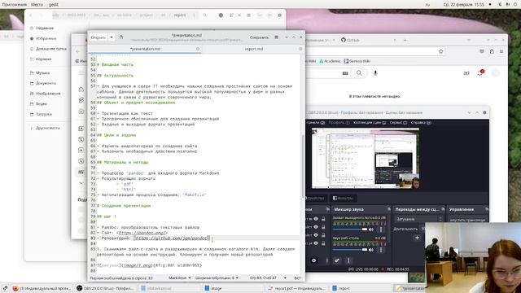Toggle the lock icon of the bottom OBS source
The height and width of the screenshot is (293, 521).
(323, 243)
